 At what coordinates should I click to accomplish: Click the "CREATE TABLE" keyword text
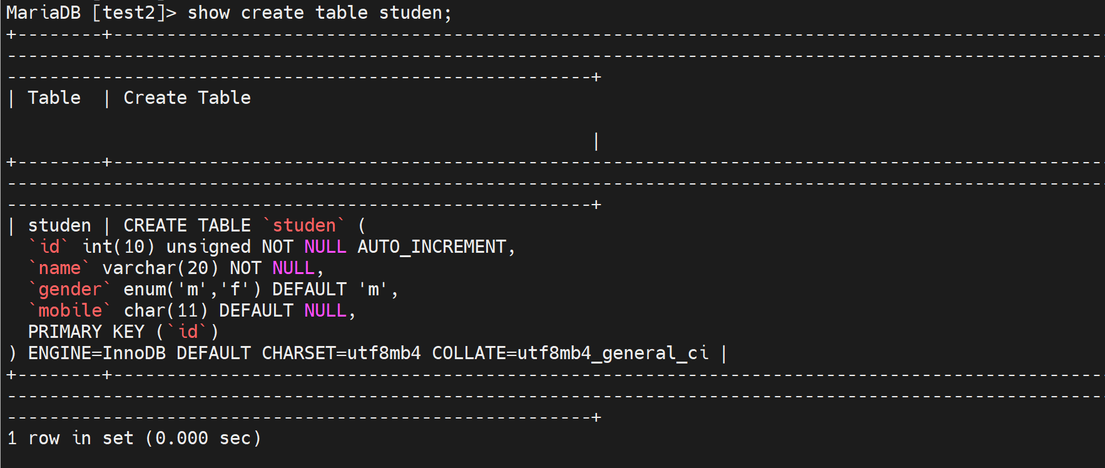tap(186, 225)
